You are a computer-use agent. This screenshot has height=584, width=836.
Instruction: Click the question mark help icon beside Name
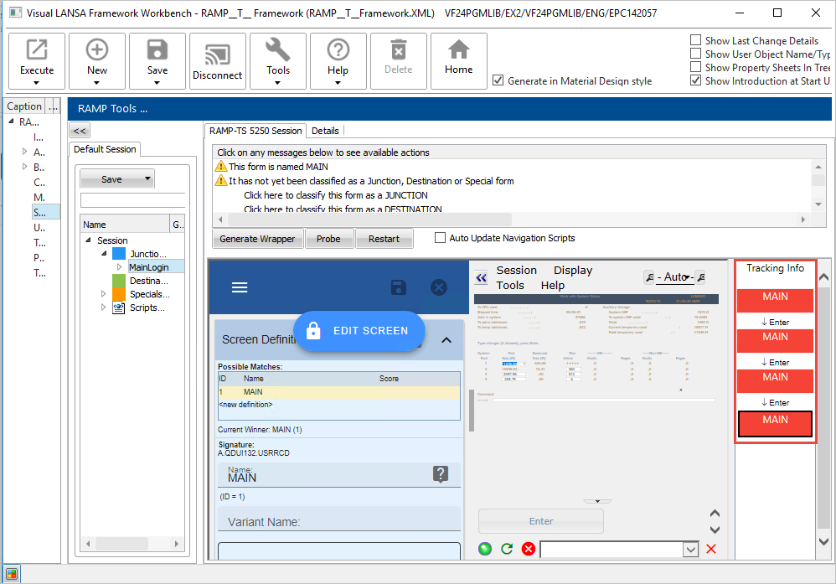pos(441,474)
